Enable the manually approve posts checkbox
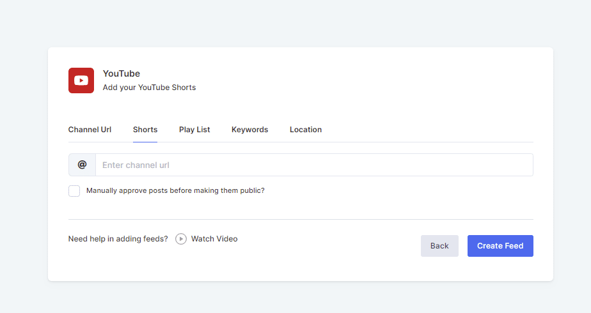The image size is (591, 313). [74, 191]
